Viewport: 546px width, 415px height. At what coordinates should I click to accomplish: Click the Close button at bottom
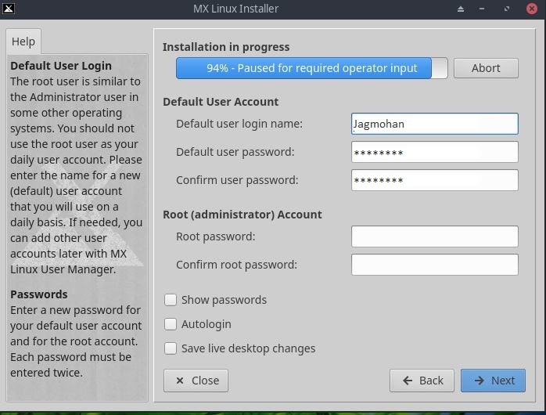pos(196,381)
